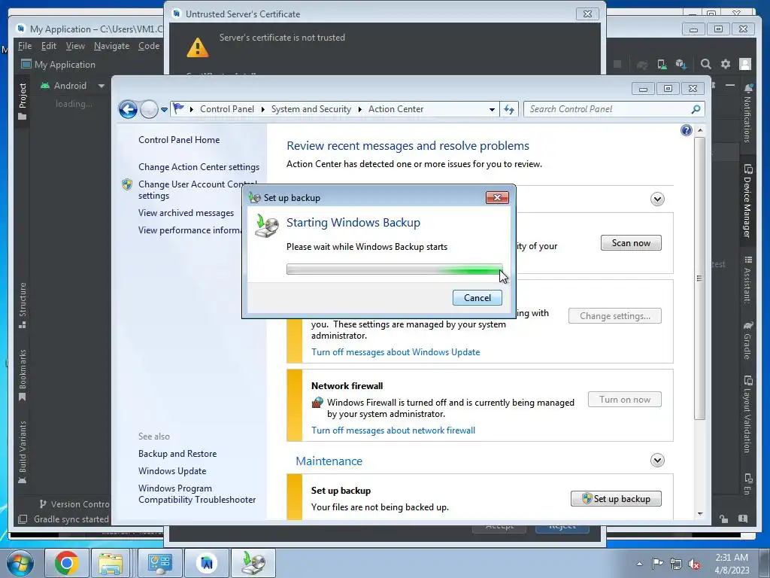Collapse the Security section chevron
The width and height of the screenshot is (770, 578).
[657, 199]
